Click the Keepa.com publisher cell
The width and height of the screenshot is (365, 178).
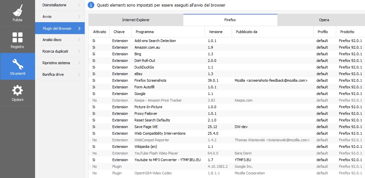coord(244,100)
